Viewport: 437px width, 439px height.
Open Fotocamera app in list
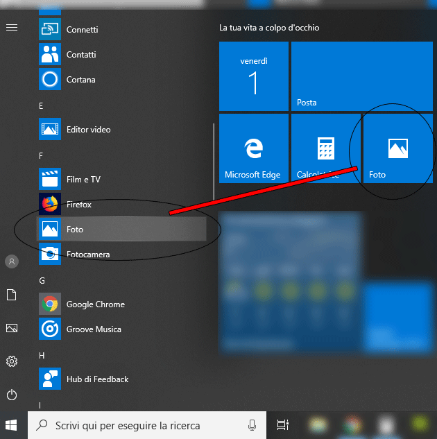pyautogui.click(x=50, y=255)
